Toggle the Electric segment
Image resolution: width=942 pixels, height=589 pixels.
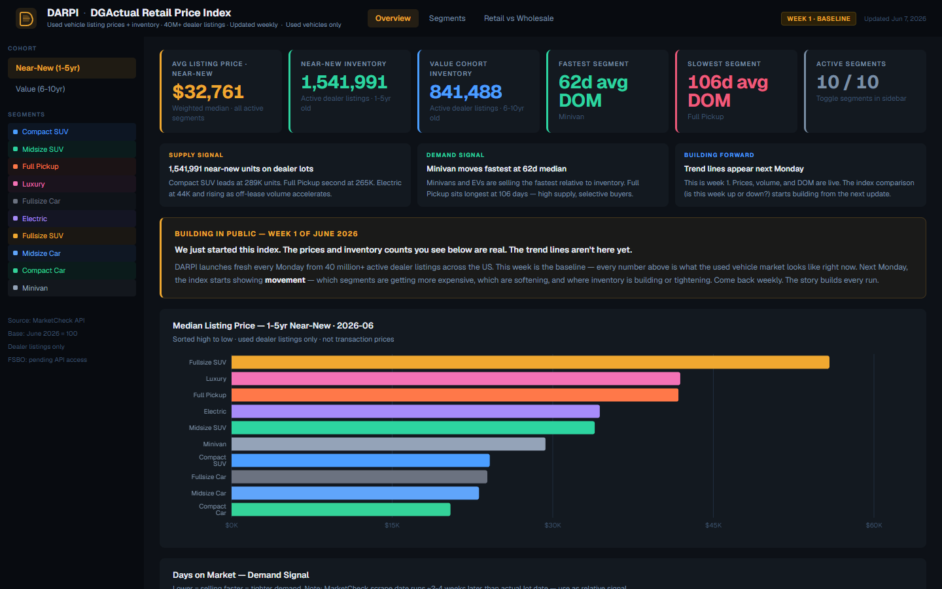point(72,219)
